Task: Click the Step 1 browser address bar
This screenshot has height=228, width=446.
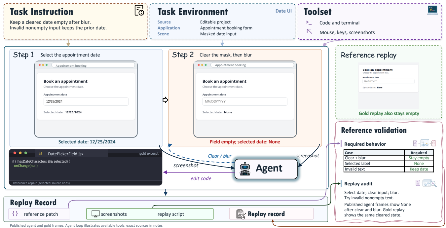Action: (93, 65)
